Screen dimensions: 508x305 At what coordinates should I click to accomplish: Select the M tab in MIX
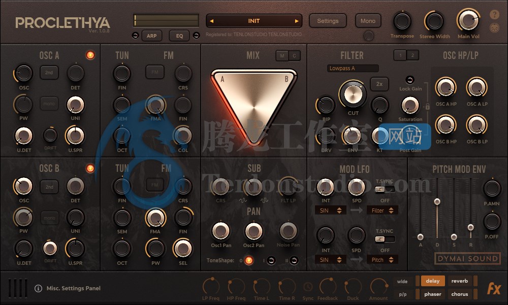pos(282,56)
